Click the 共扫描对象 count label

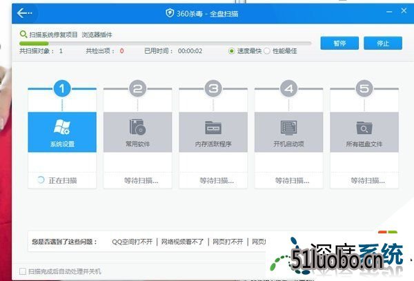click(37, 51)
